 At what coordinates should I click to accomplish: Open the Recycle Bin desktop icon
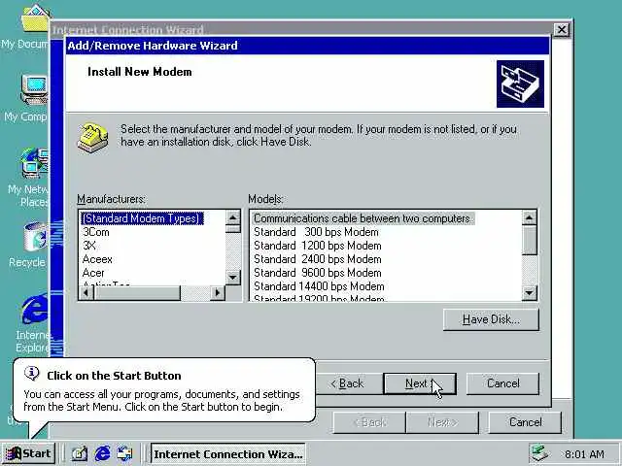(36, 237)
